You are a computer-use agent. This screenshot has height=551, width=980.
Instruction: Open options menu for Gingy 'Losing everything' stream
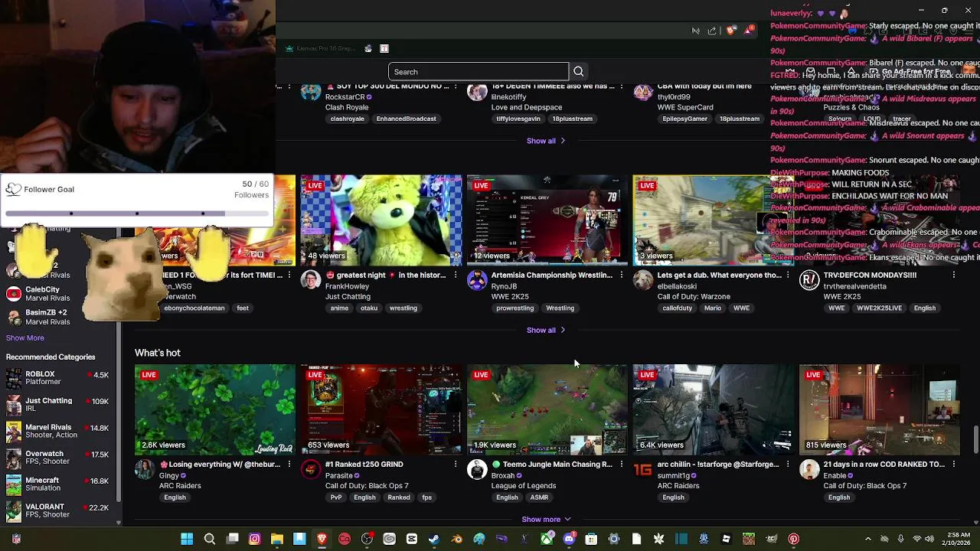tap(289, 465)
